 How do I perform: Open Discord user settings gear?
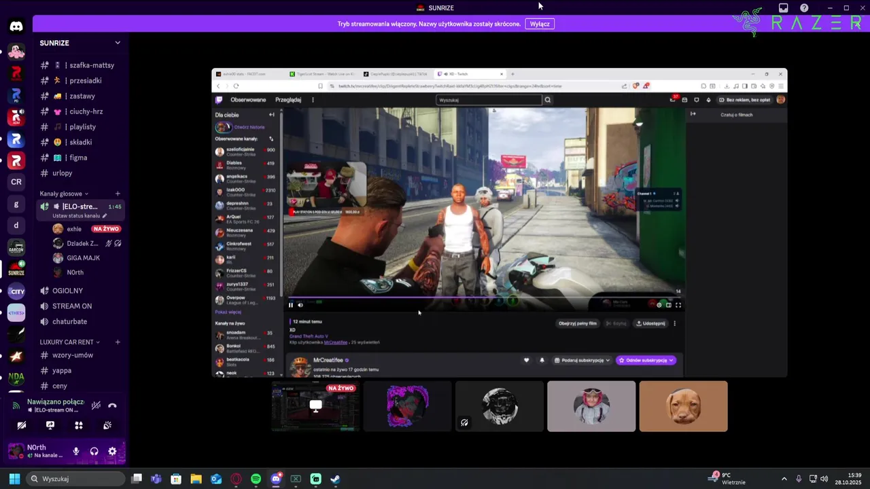point(112,451)
